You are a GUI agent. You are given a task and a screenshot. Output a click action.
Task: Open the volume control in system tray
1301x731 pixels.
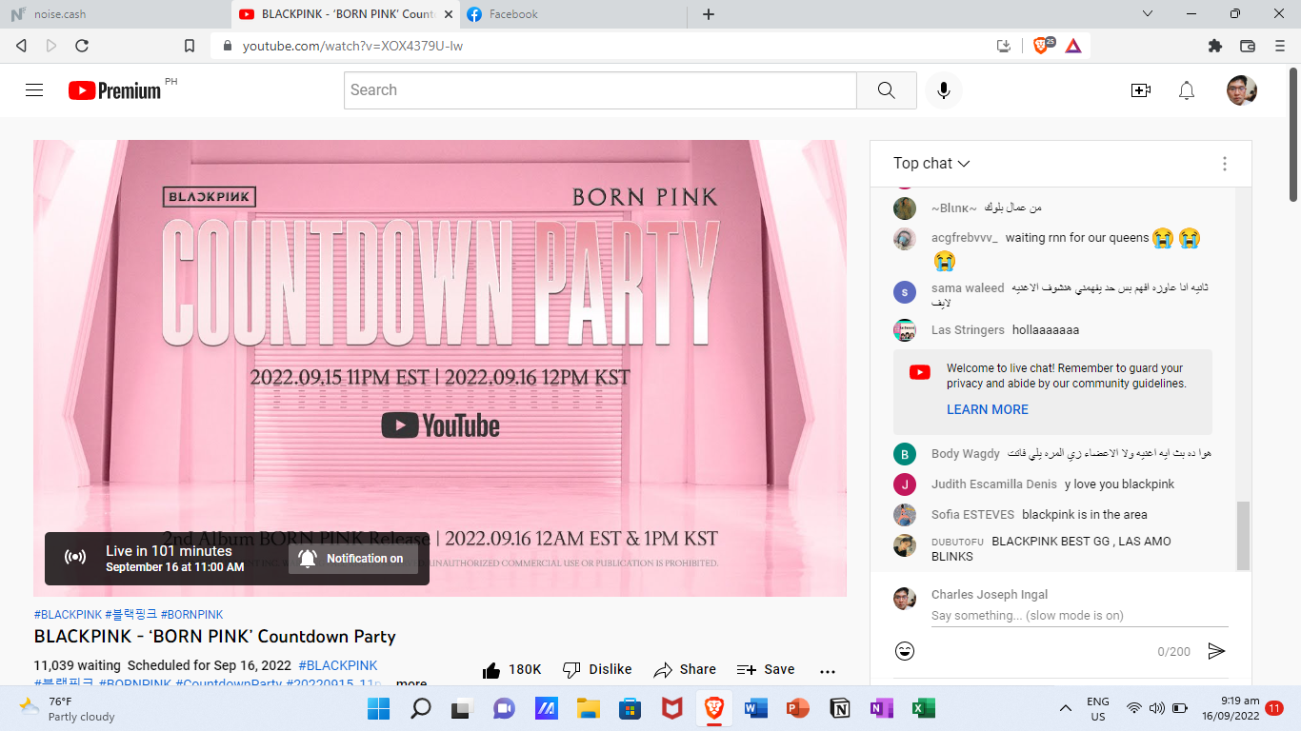click(x=1157, y=708)
